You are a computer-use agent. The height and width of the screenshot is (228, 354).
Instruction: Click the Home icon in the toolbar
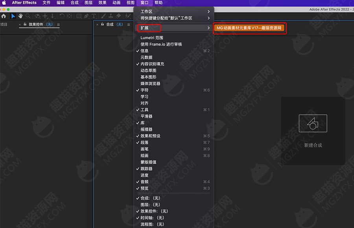(4, 16)
